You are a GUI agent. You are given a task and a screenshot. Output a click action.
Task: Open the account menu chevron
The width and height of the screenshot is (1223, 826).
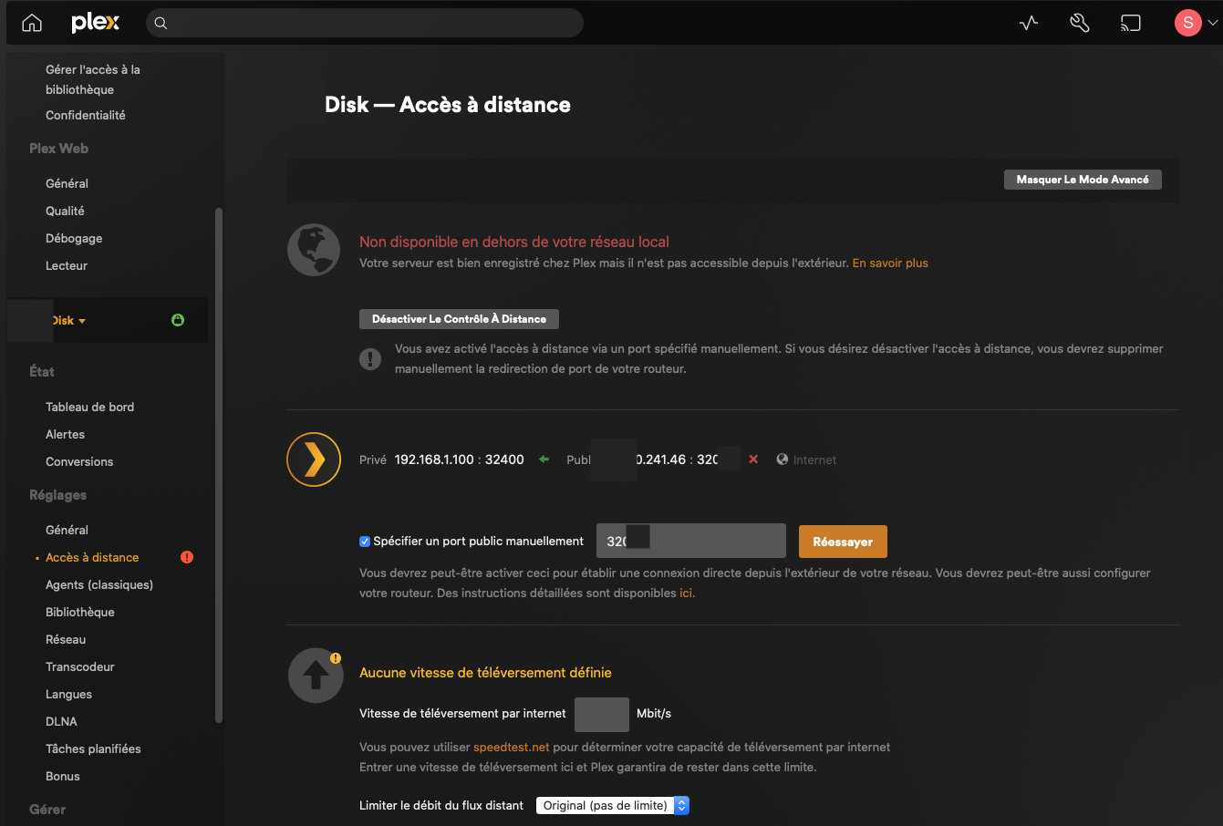[1212, 24]
